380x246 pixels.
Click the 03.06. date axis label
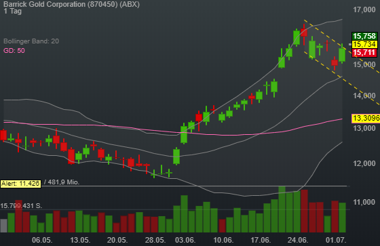185,240
